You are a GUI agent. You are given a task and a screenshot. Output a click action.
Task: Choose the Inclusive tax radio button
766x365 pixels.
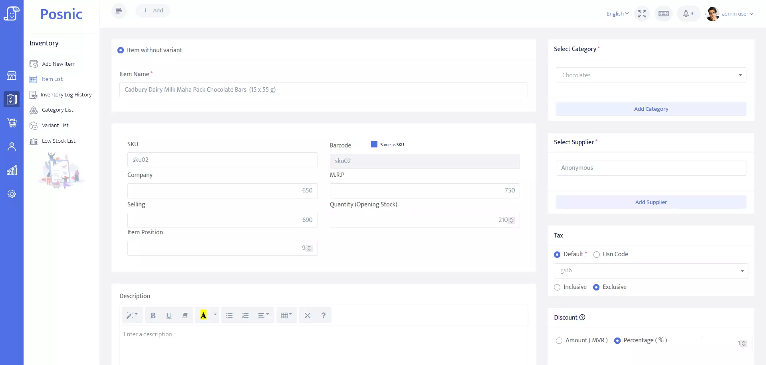coord(557,287)
